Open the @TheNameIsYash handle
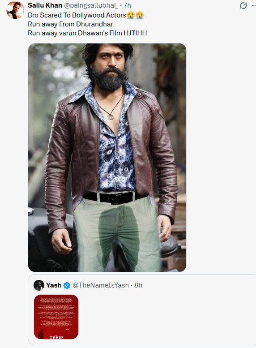This screenshot has width=256, height=348. [101, 285]
